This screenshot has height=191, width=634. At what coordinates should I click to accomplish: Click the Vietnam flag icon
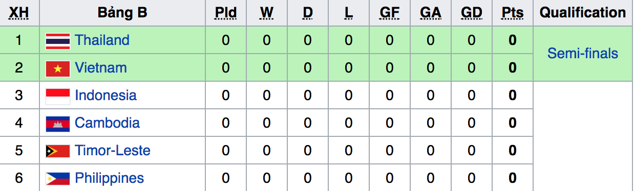click(x=57, y=68)
